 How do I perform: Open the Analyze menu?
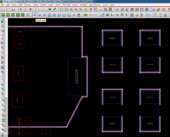click(x=83, y=5)
